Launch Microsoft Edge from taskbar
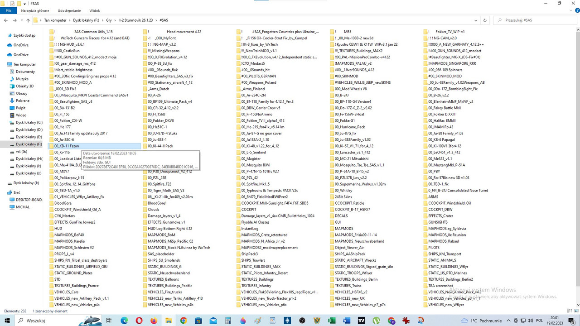Viewport: 580px width, 326px height. (x=124, y=320)
